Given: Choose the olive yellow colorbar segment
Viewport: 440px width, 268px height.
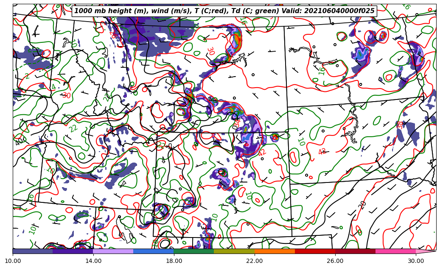Looking at the screenshot, I should click(x=234, y=251).
